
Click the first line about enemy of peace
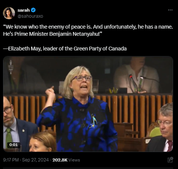point(88,27)
